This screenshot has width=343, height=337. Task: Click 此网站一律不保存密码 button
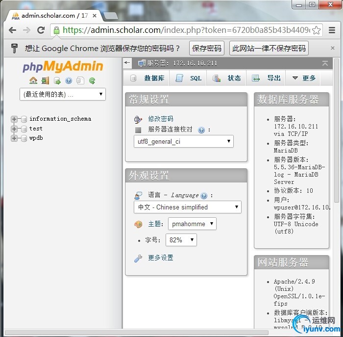269,48
